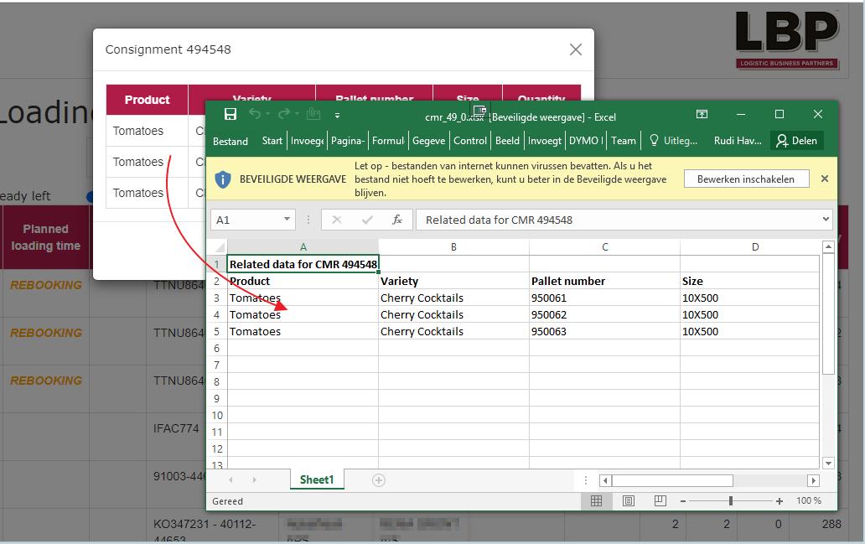Click the 100 % zoom level
The image size is (865, 544).
point(809,501)
